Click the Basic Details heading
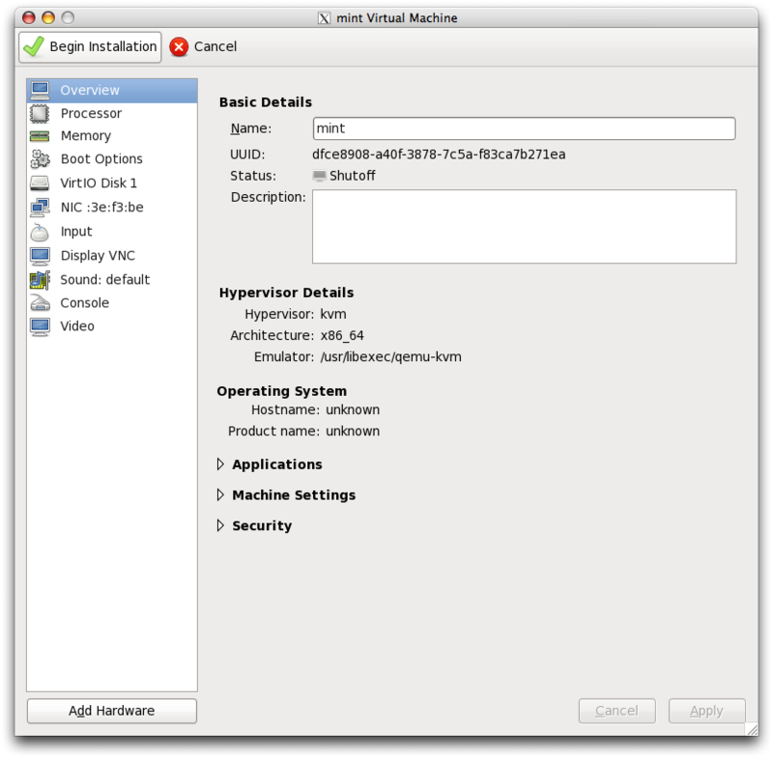Screen dimensions: 773x758 coord(266,102)
